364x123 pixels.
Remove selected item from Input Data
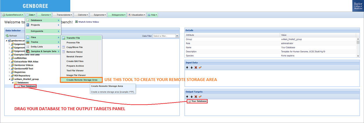[196, 67]
